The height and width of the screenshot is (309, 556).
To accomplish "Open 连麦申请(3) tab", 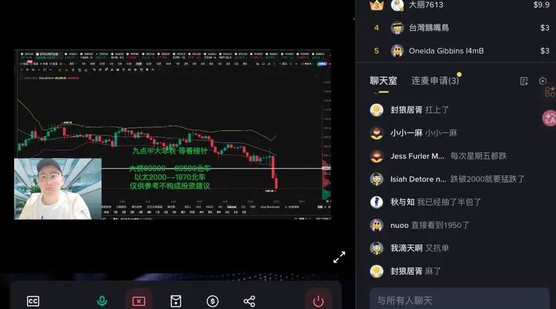I will pos(435,81).
